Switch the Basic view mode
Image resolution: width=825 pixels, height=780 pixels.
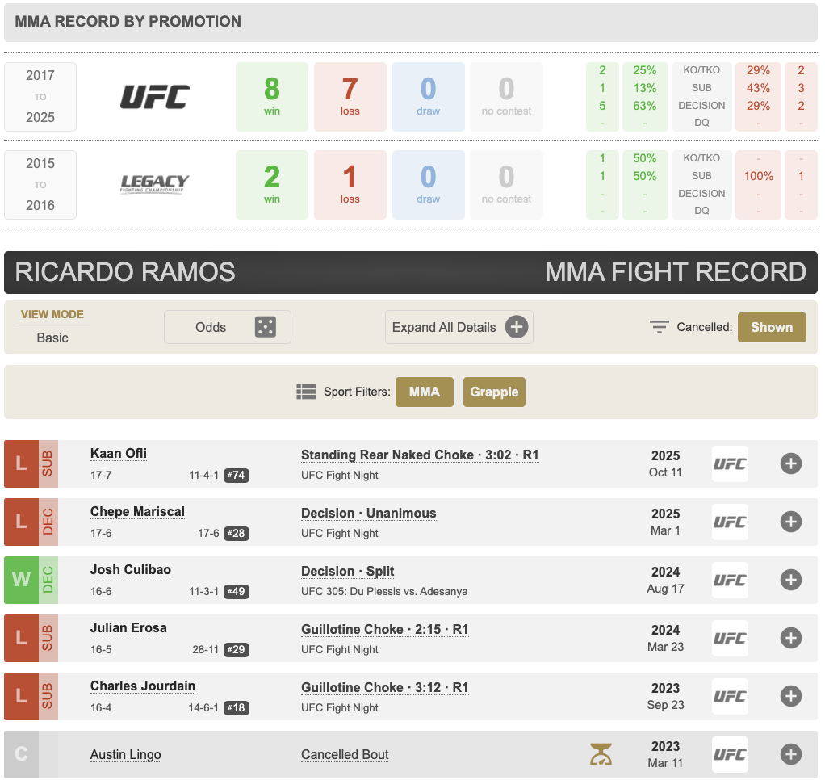52,338
